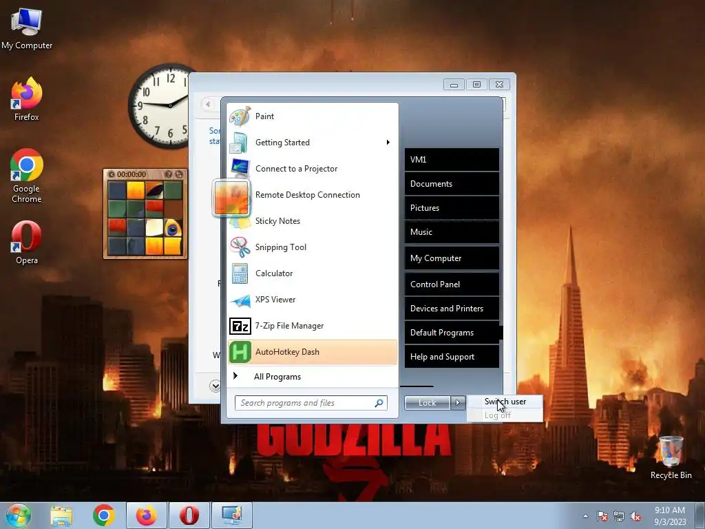Click the muted volume tray icon
Screen dimensions: 705x529
point(635,516)
